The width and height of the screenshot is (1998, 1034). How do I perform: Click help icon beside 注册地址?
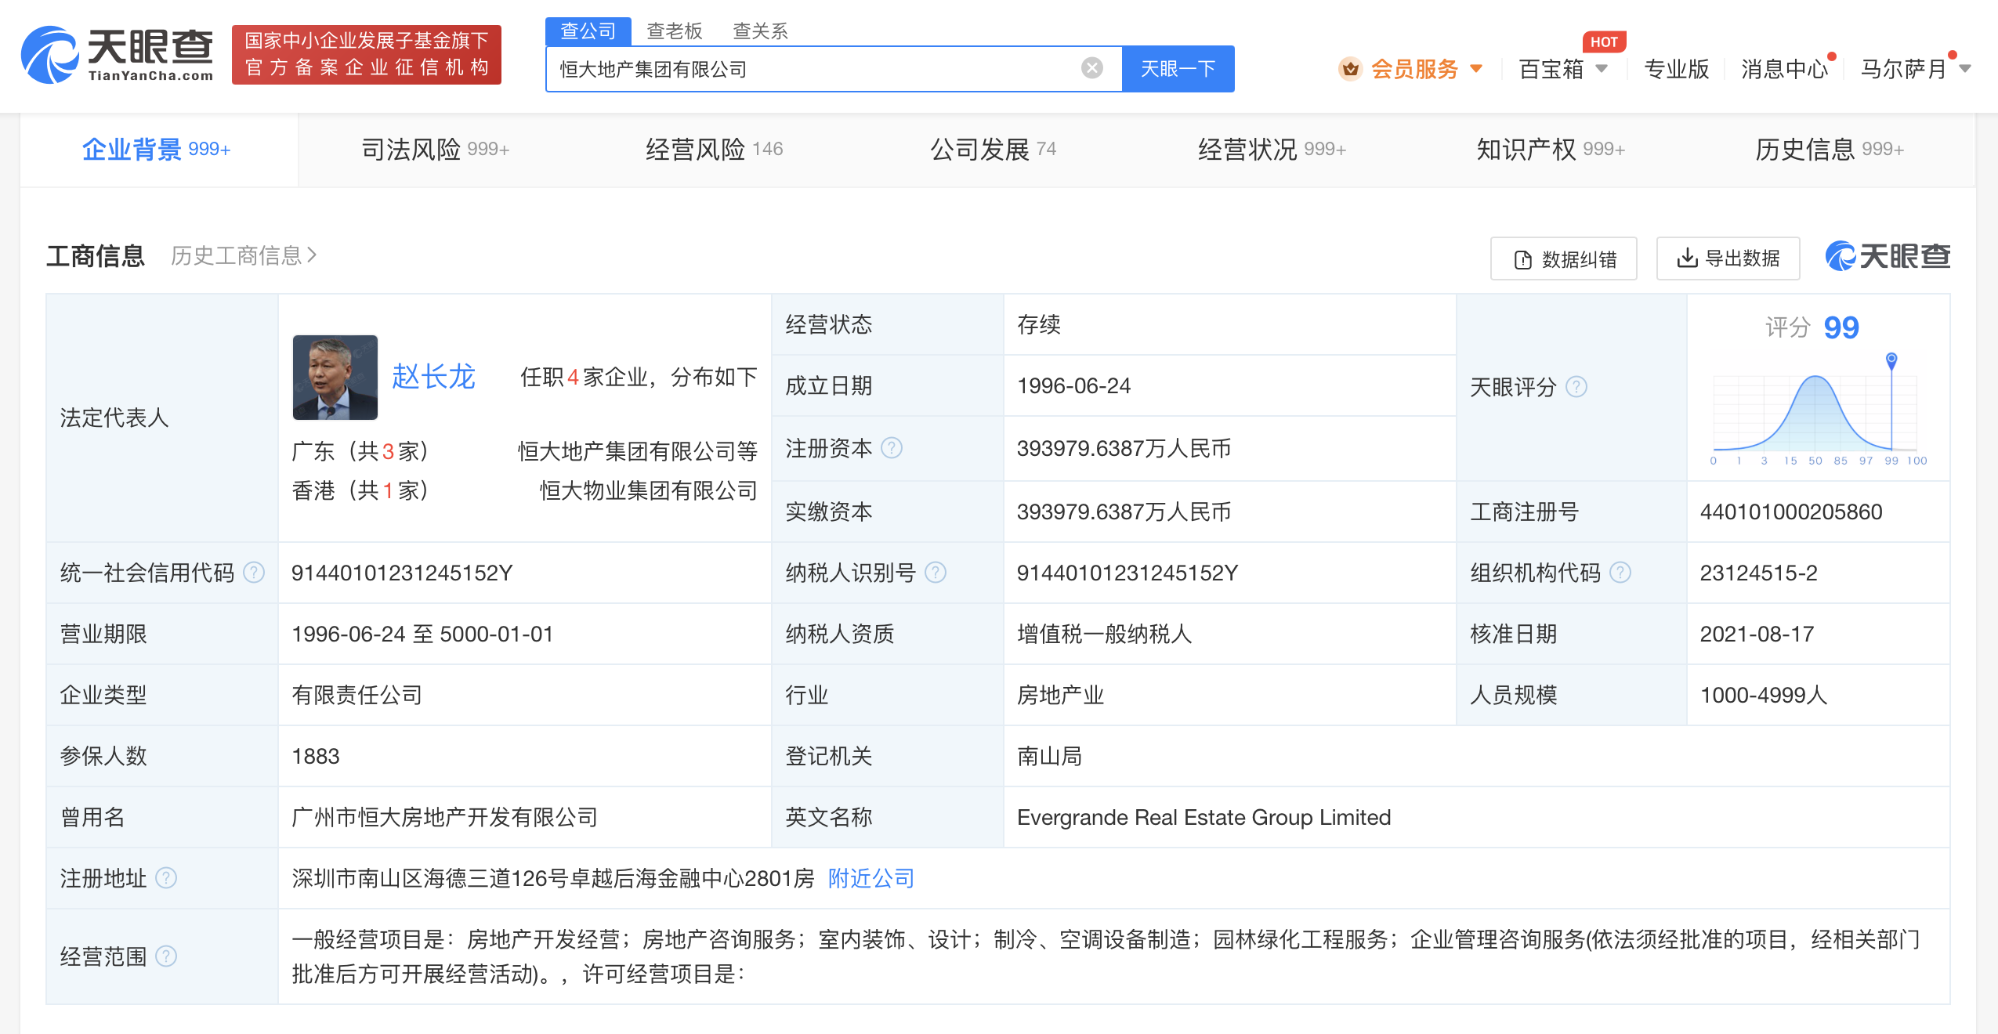click(166, 878)
